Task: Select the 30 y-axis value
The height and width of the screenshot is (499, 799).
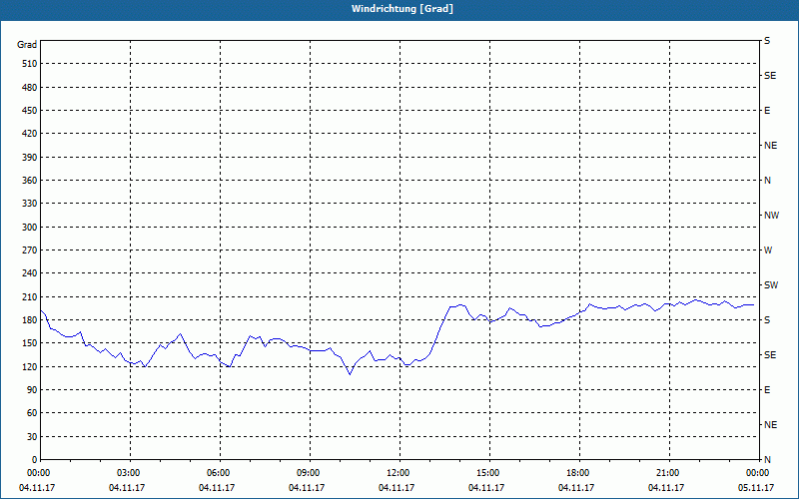Action: click(32, 437)
